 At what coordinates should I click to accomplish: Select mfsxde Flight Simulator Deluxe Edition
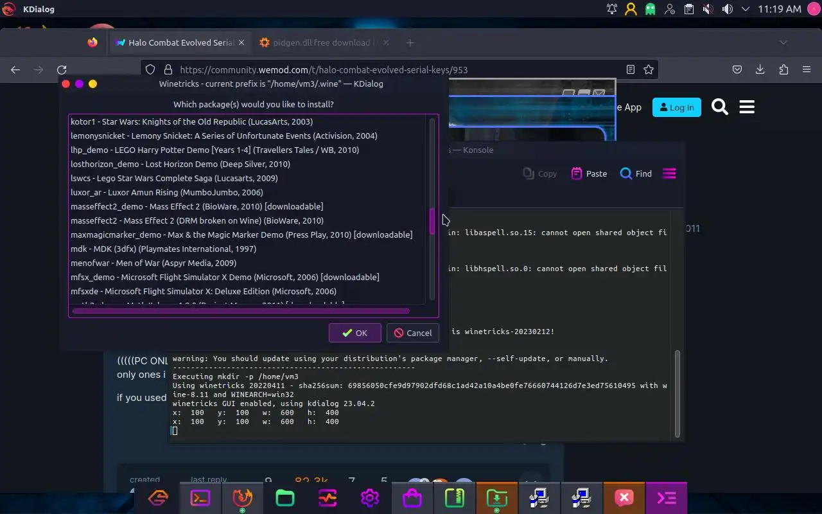click(x=247, y=291)
